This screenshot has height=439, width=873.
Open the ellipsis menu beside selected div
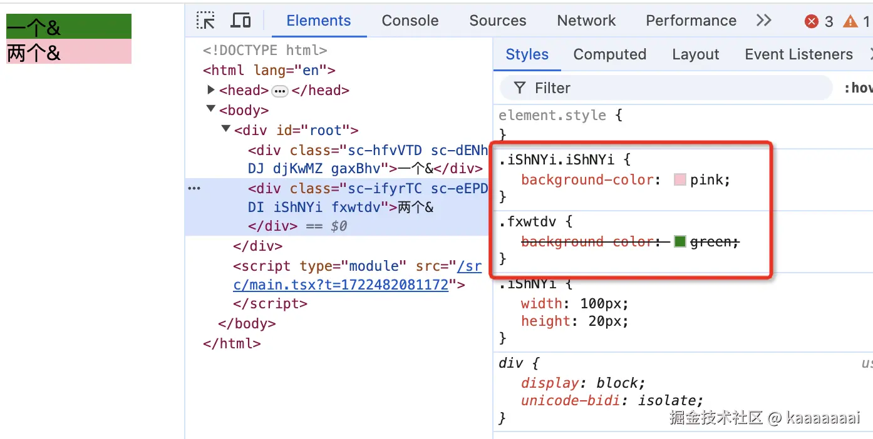click(x=194, y=188)
